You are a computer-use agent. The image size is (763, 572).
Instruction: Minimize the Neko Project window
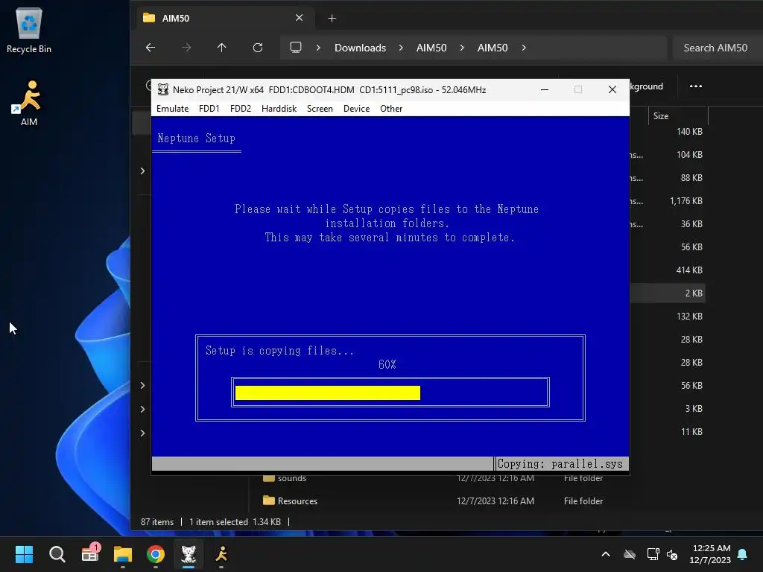(x=545, y=89)
